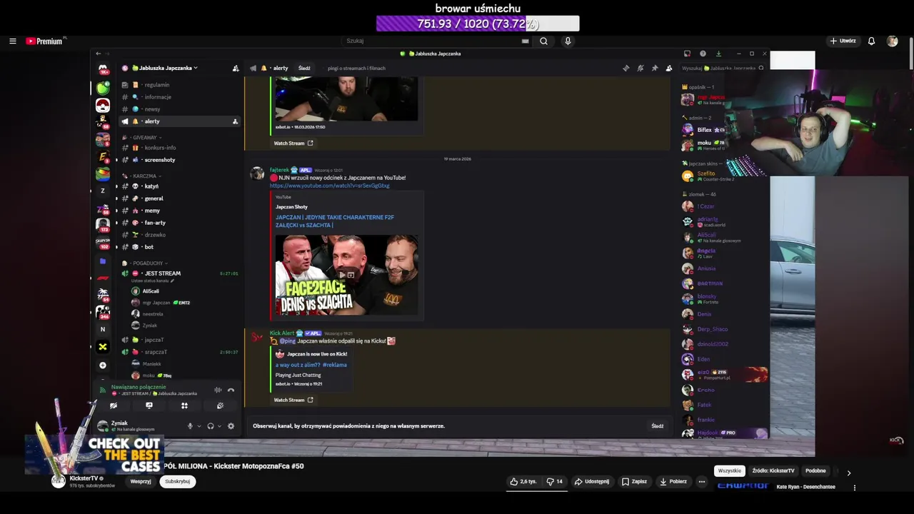Viewport: 914px width, 514px height.
Task: Click Zapisz save button
Action: (633, 481)
